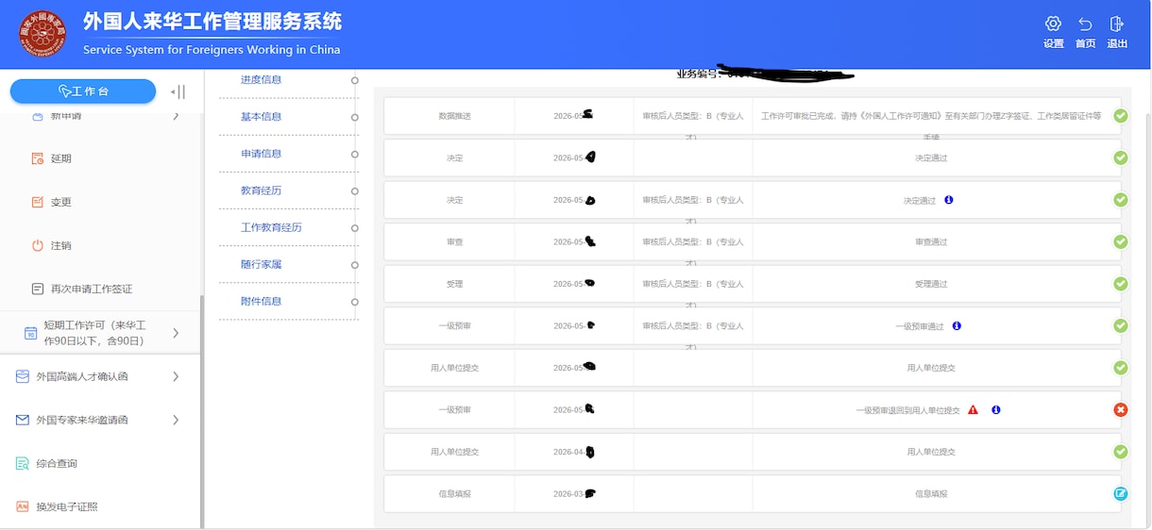Switch to the 基本信息 section
The height and width of the screenshot is (530, 1152).
click(x=262, y=117)
